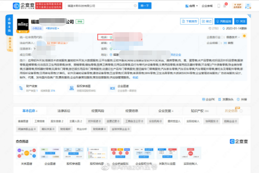
Task: Expand the 更多标签 dropdown
Action: (x=52, y=28)
